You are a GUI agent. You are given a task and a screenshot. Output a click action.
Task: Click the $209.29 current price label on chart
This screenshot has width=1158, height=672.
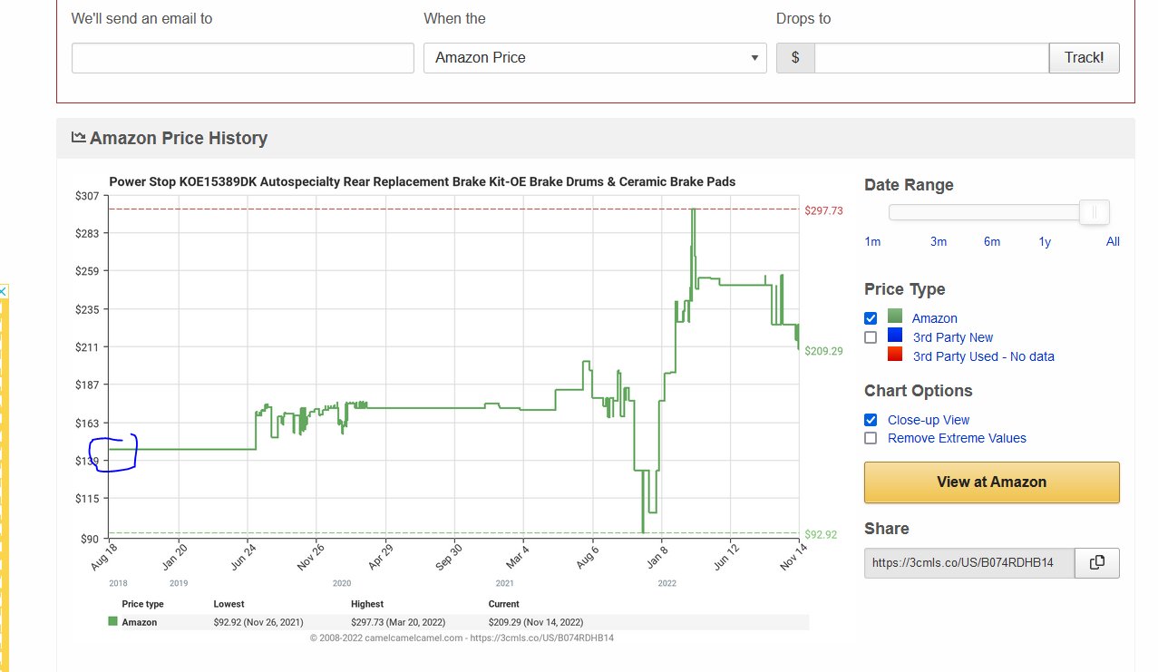coord(823,351)
